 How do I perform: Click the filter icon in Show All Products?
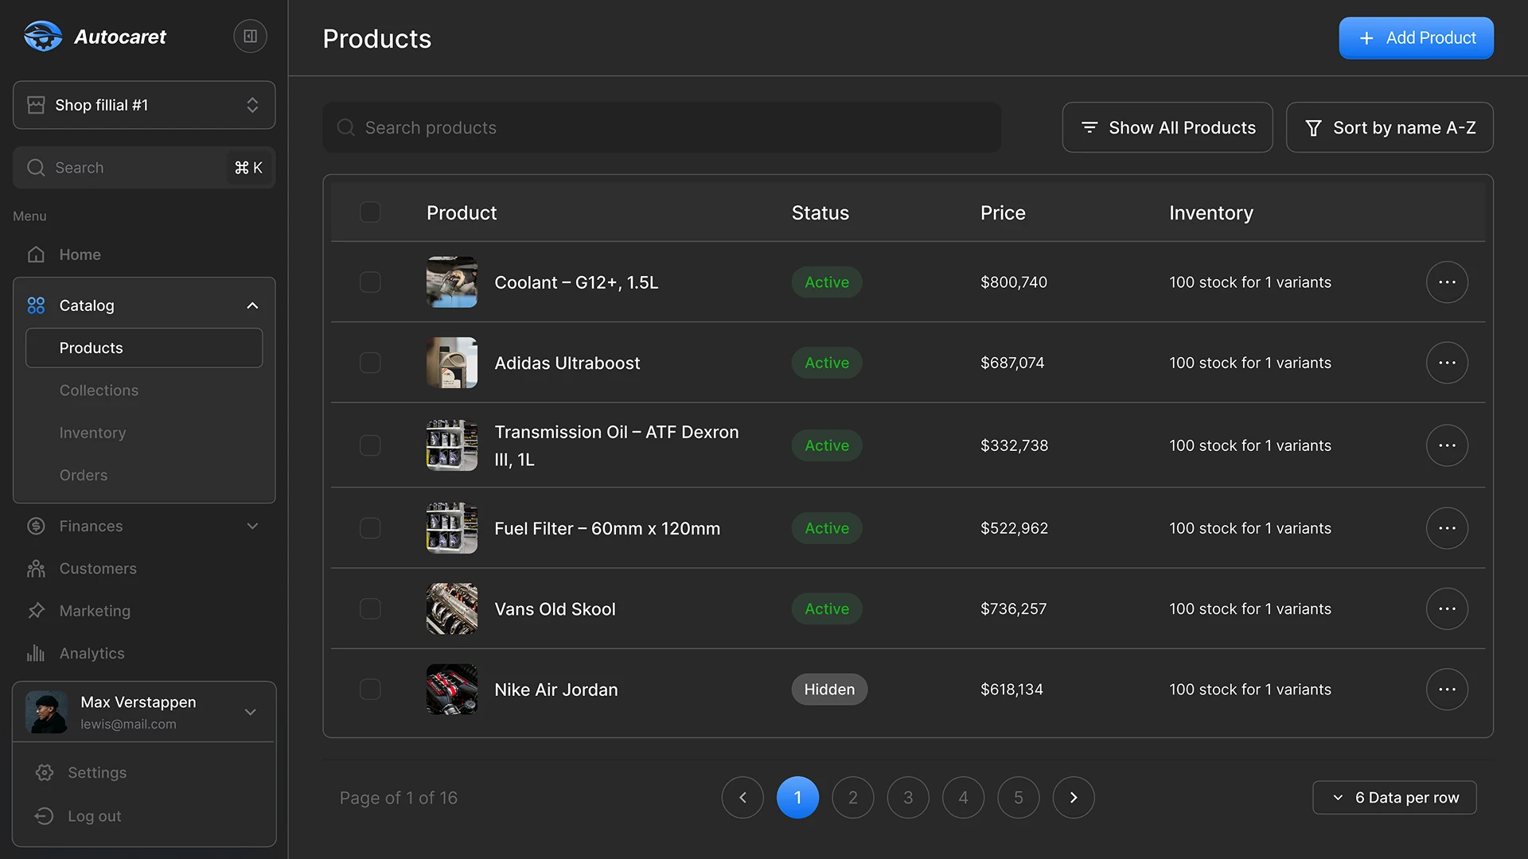click(1089, 127)
